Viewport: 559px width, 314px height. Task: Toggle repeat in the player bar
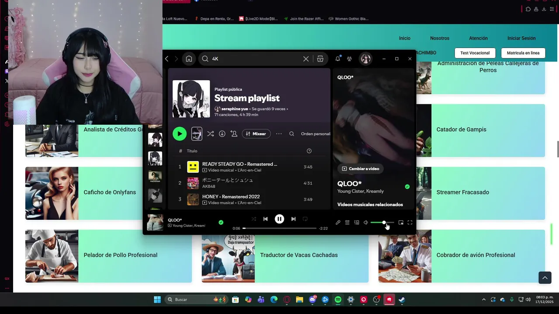tap(305, 219)
